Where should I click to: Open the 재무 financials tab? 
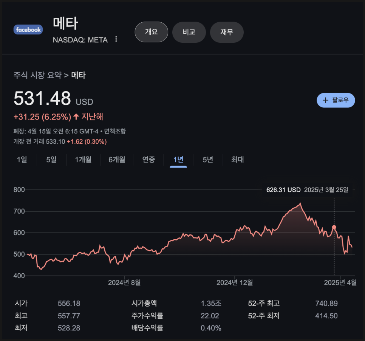click(x=227, y=32)
